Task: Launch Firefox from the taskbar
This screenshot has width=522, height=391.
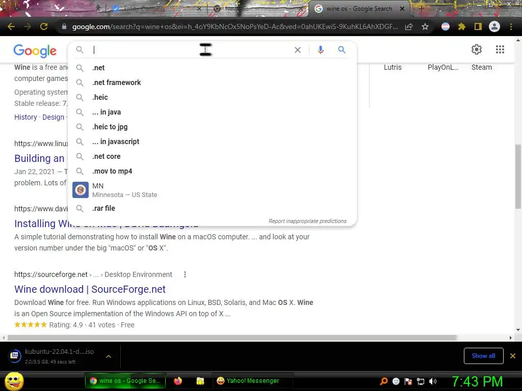Action: tap(178, 381)
